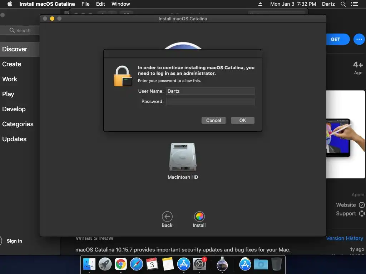The image size is (366, 274).
Task: Click the GET button in App Store
Action: [338, 39]
